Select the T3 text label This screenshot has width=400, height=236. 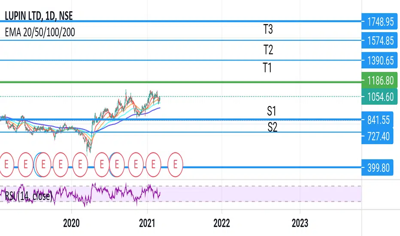268,29
